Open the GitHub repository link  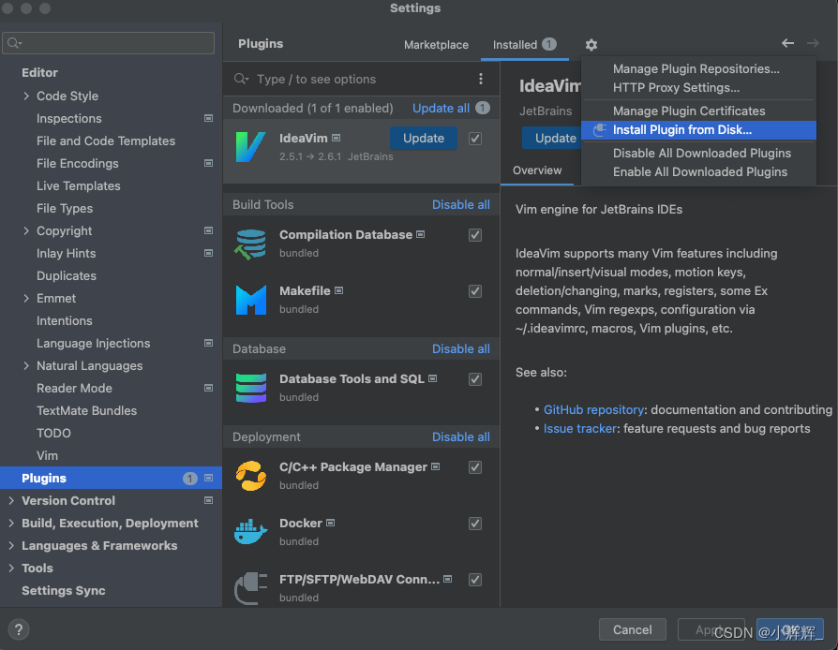593,409
